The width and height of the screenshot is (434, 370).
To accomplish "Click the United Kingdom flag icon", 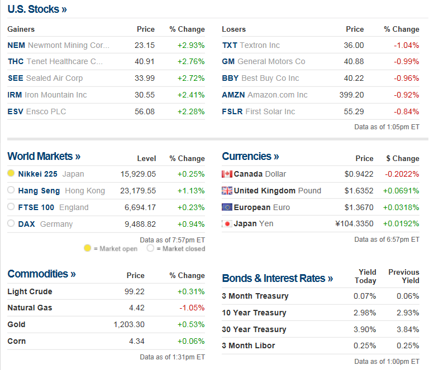I will [227, 191].
